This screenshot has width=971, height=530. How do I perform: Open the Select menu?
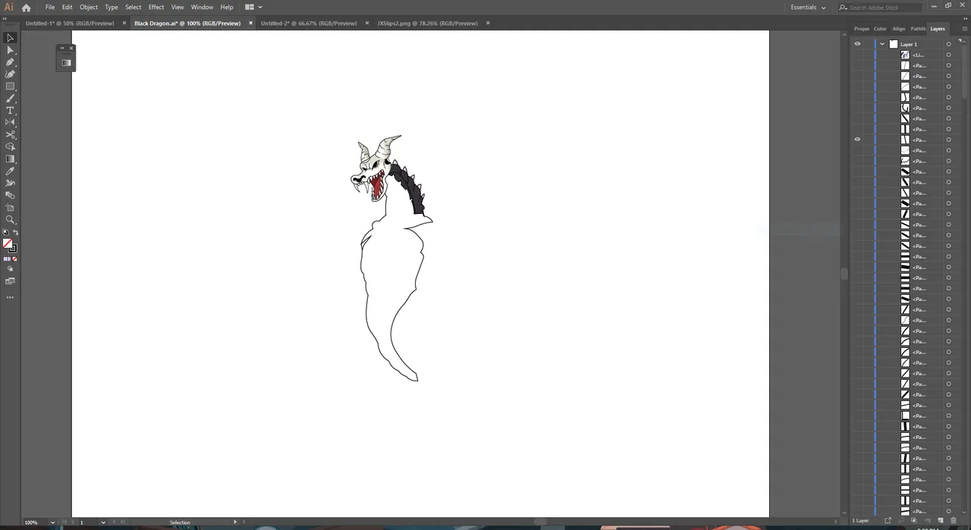click(x=134, y=8)
